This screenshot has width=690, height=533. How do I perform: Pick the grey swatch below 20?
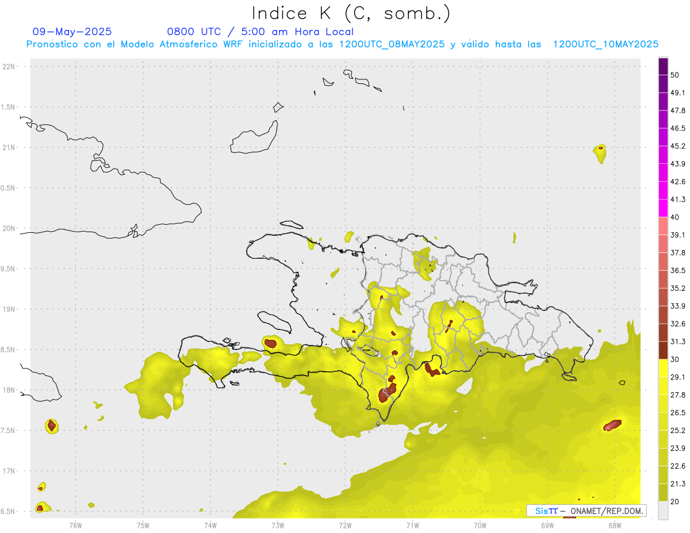(663, 511)
